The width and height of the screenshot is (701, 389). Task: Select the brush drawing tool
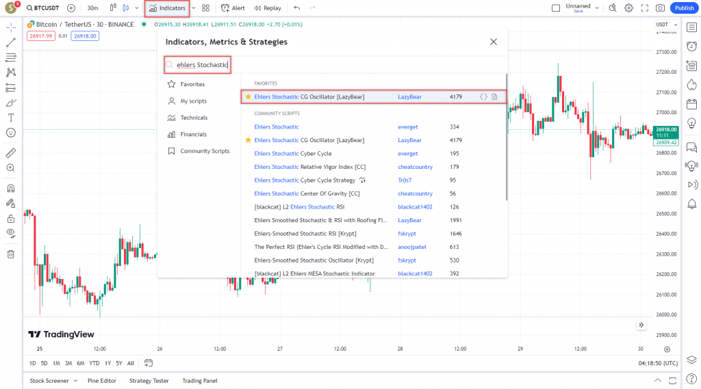[11, 103]
